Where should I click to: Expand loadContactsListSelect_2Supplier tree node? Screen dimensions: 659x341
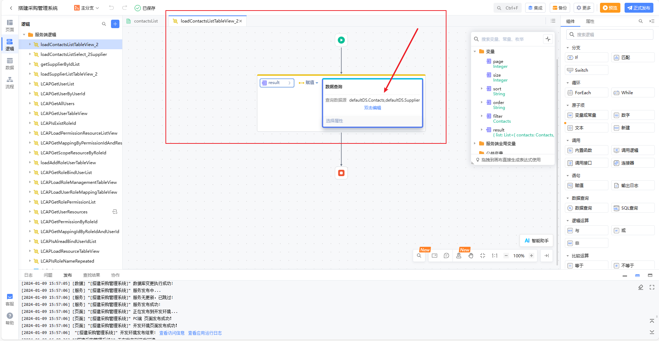tap(30, 54)
